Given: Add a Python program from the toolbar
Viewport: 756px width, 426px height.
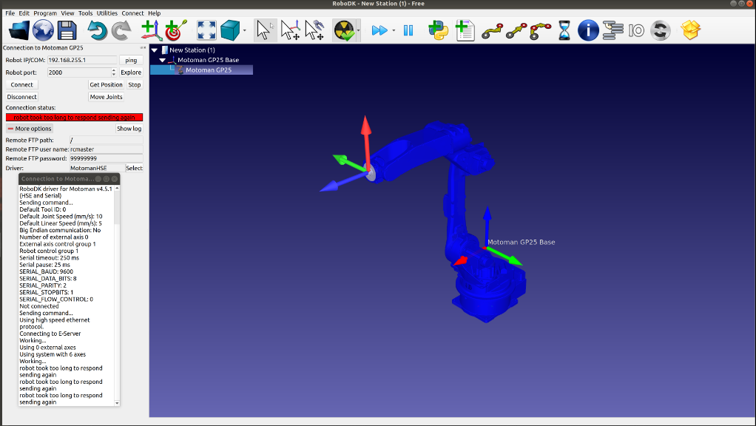Looking at the screenshot, I should point(439,30).
